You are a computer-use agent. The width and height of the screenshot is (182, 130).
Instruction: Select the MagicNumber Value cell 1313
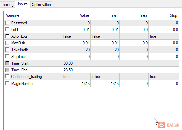(x=76, y=84)
